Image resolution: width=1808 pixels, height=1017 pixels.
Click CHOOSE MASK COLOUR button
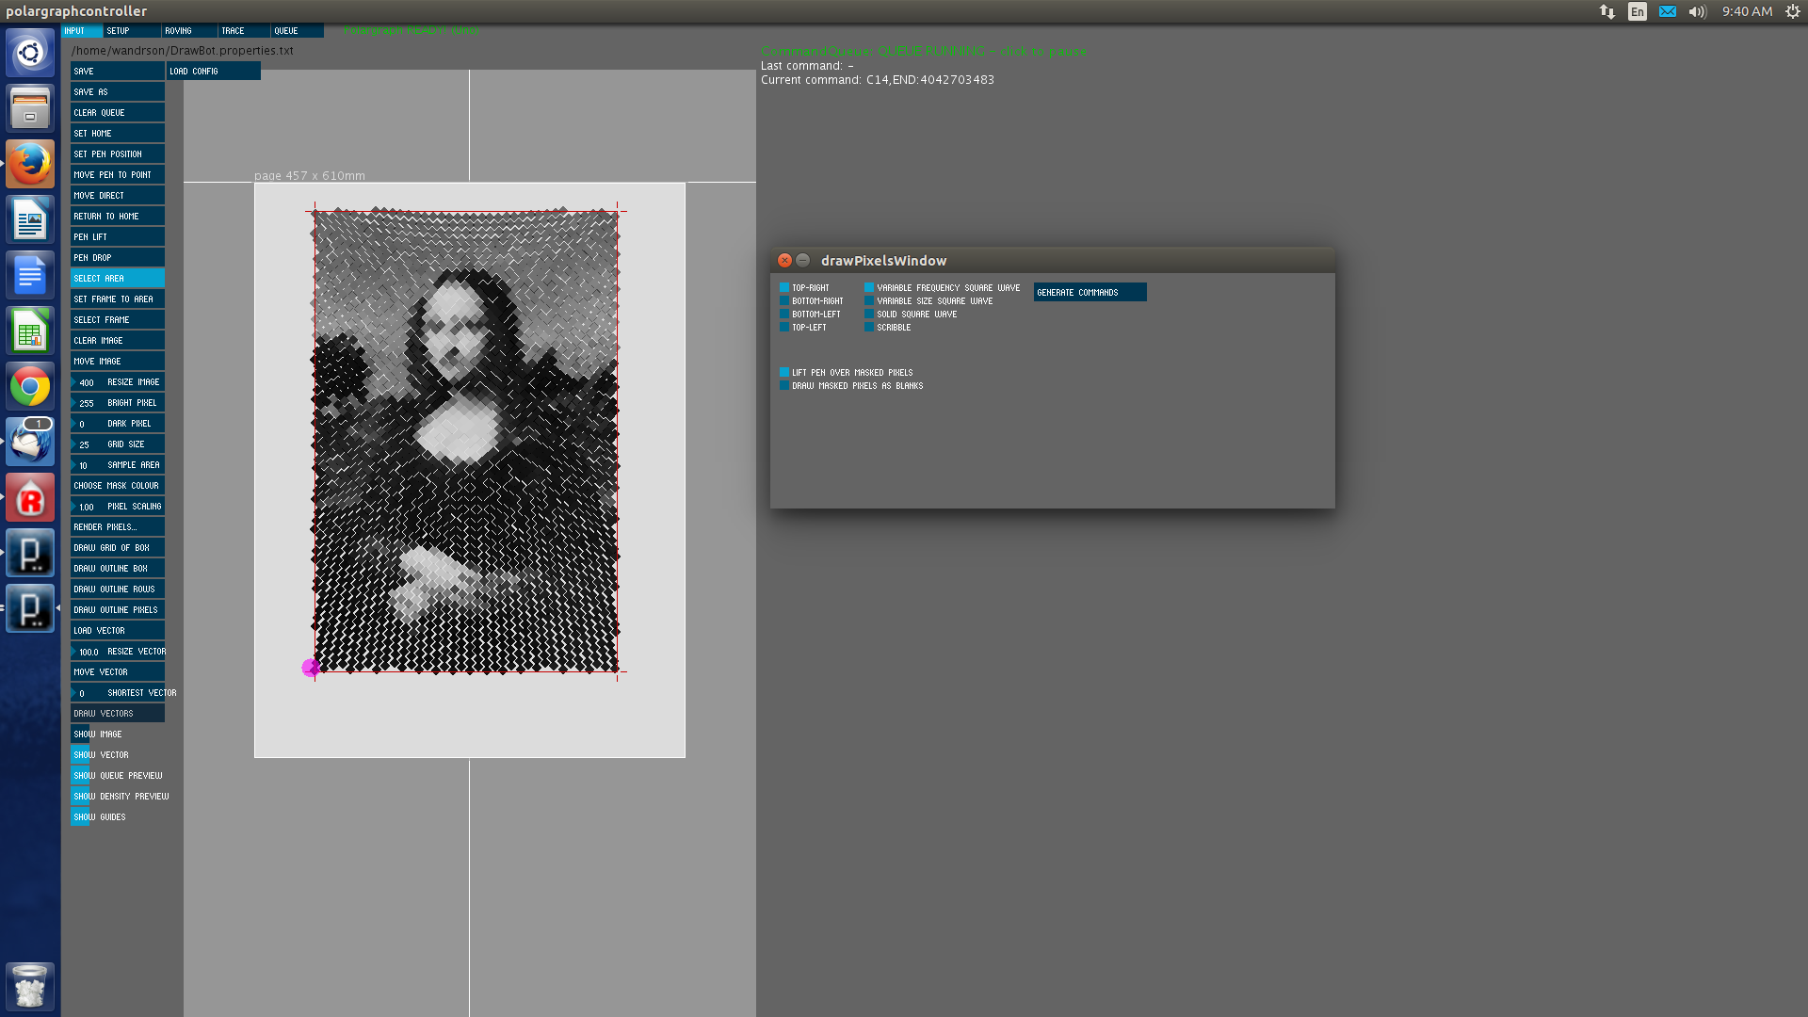coord(118,486)
